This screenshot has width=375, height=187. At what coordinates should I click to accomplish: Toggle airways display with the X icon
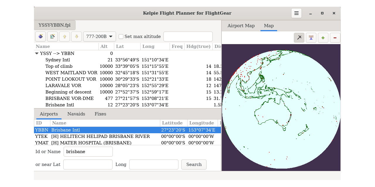(x=299, y=38)
